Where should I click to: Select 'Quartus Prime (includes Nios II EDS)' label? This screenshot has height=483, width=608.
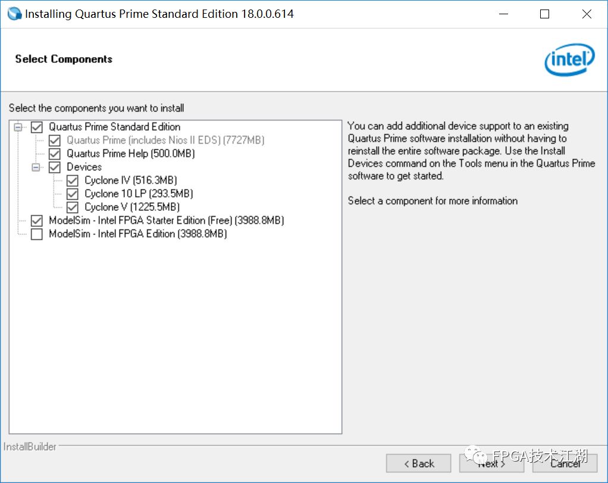165,140
